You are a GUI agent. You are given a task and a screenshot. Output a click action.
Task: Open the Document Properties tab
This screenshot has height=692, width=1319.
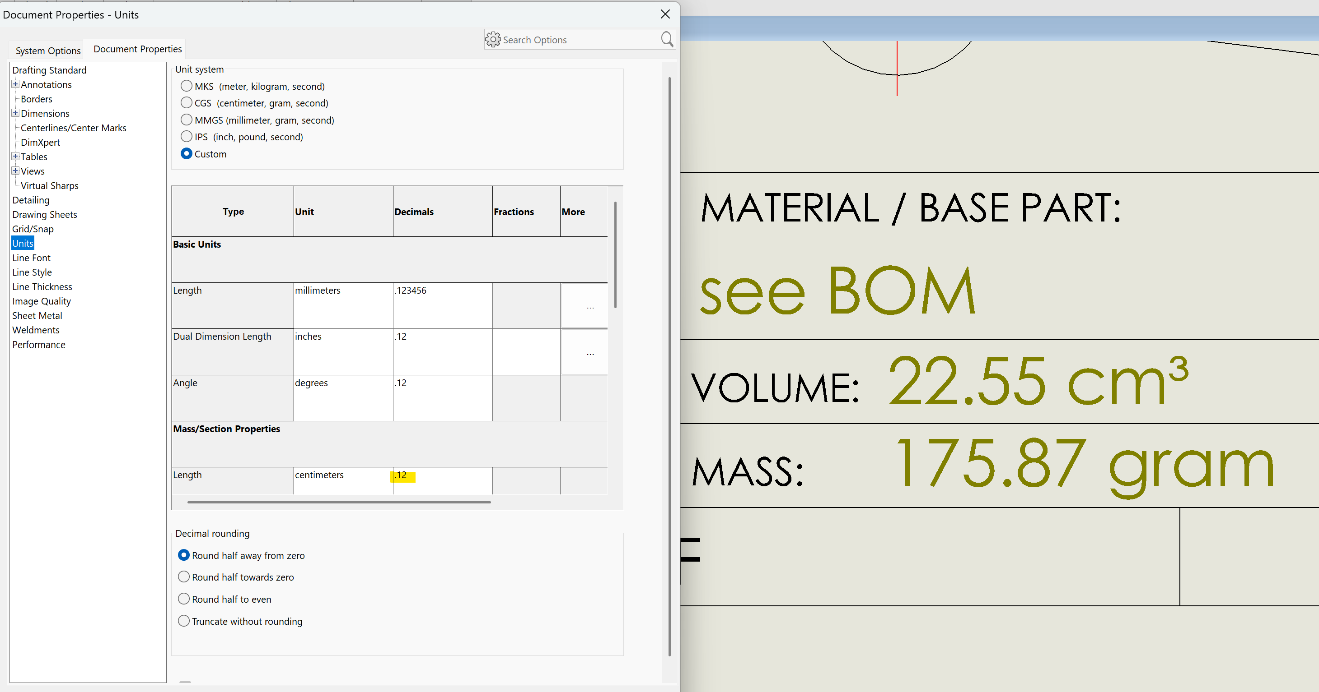click(x=137, y=49)
